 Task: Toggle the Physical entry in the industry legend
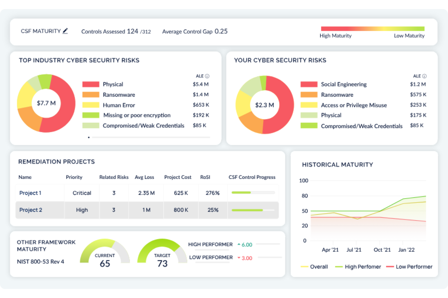pyautogui.click(x=113, y=84)
